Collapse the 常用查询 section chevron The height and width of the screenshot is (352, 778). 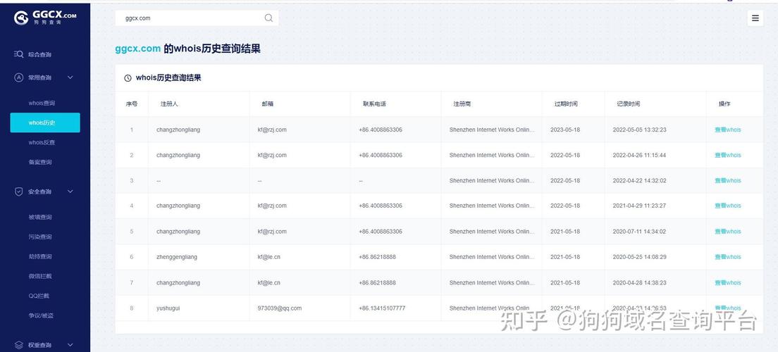pyautogui.click(x=70, y=78)
